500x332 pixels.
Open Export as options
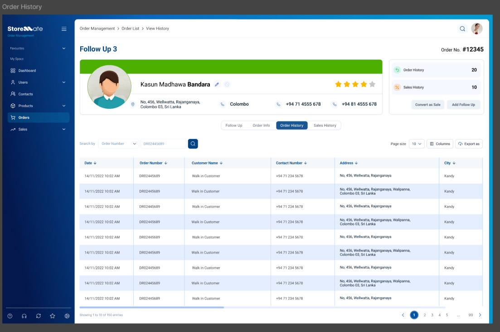[x=469, y=144]
